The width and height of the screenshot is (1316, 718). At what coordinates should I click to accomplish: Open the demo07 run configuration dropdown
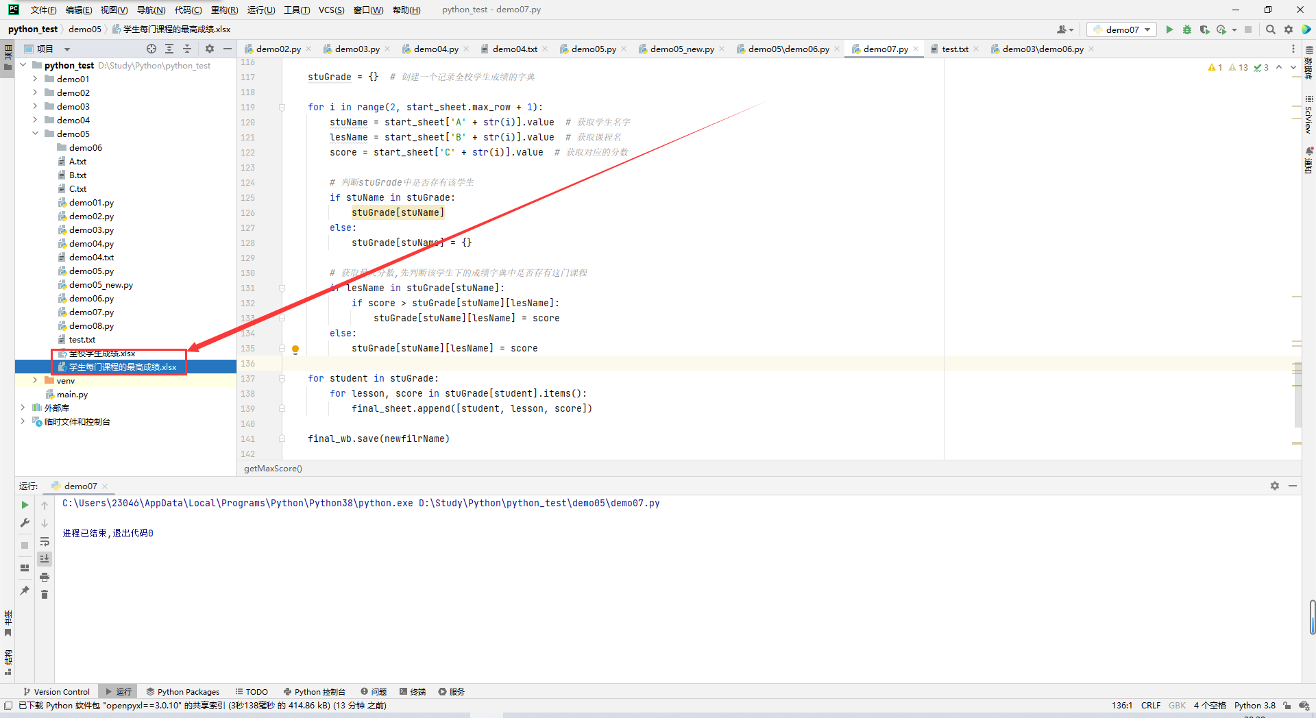coord(1122,29)
